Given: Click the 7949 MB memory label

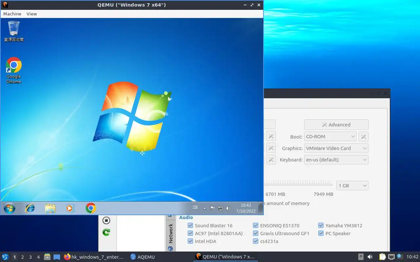Looking at the screenshot, I should [323, 194].
